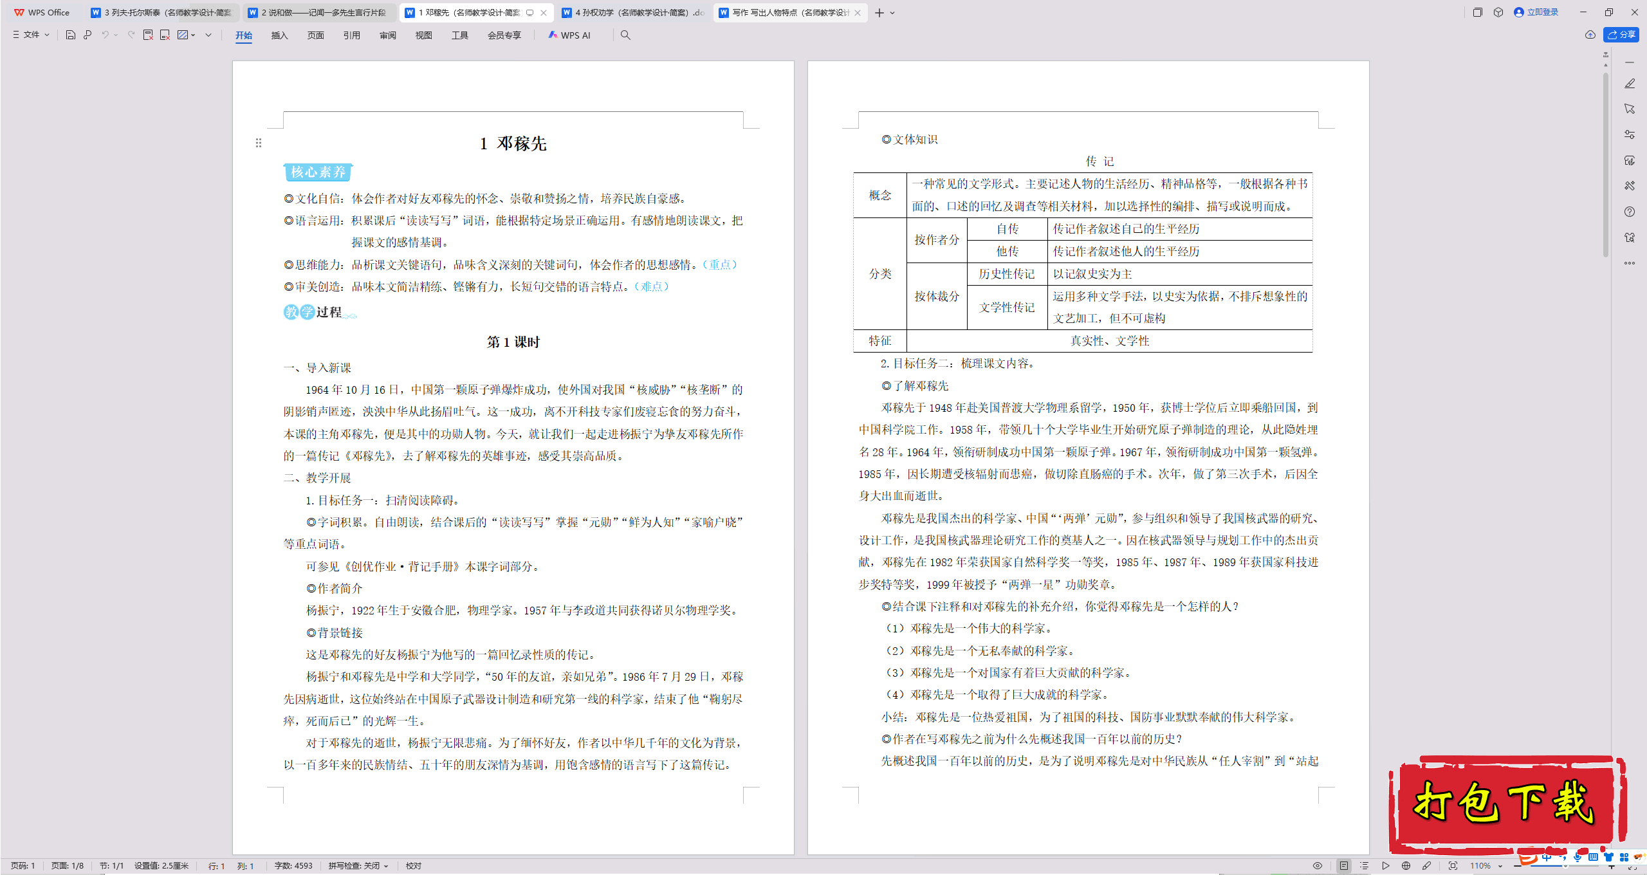The width and height of the screenshot is (1647, 875).
Task: Select the 页面 ribbon tab
Action: click(x=315, y=35)
